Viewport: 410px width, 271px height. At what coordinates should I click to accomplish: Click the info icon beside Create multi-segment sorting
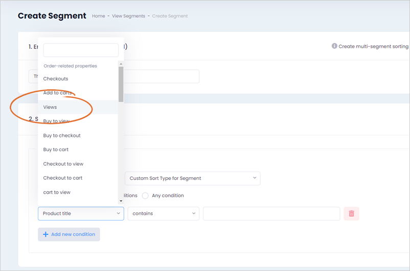334,46
